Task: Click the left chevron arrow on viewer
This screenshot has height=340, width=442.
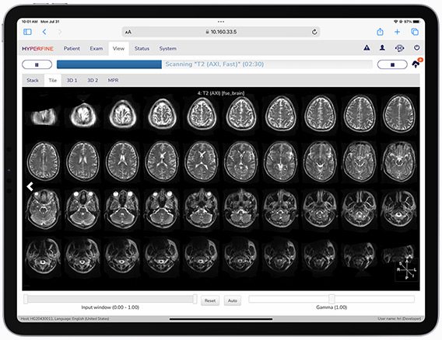Action: click(x=30, y=186)
